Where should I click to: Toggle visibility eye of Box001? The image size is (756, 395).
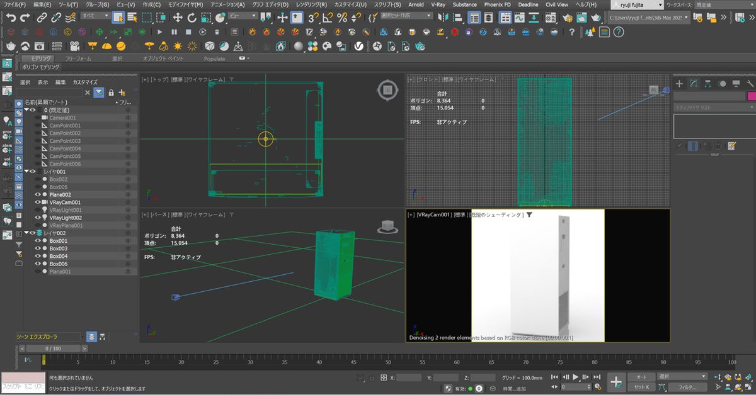pyautogui.click(x=38, y=241)
